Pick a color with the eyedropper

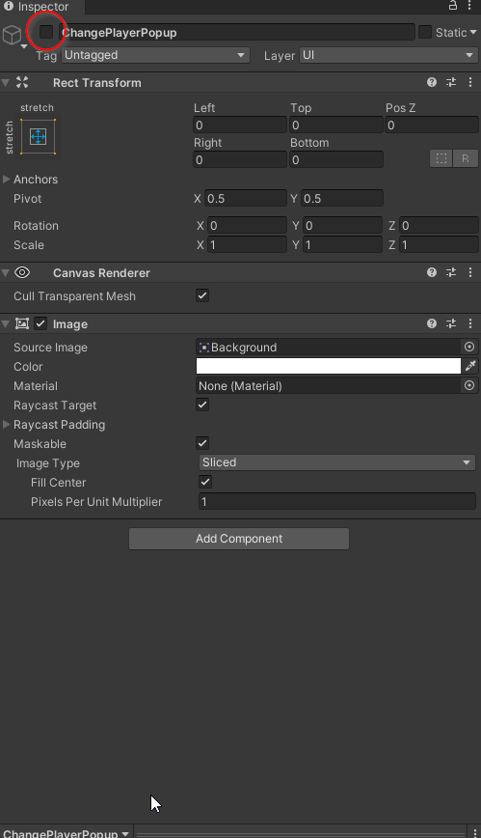470,366
